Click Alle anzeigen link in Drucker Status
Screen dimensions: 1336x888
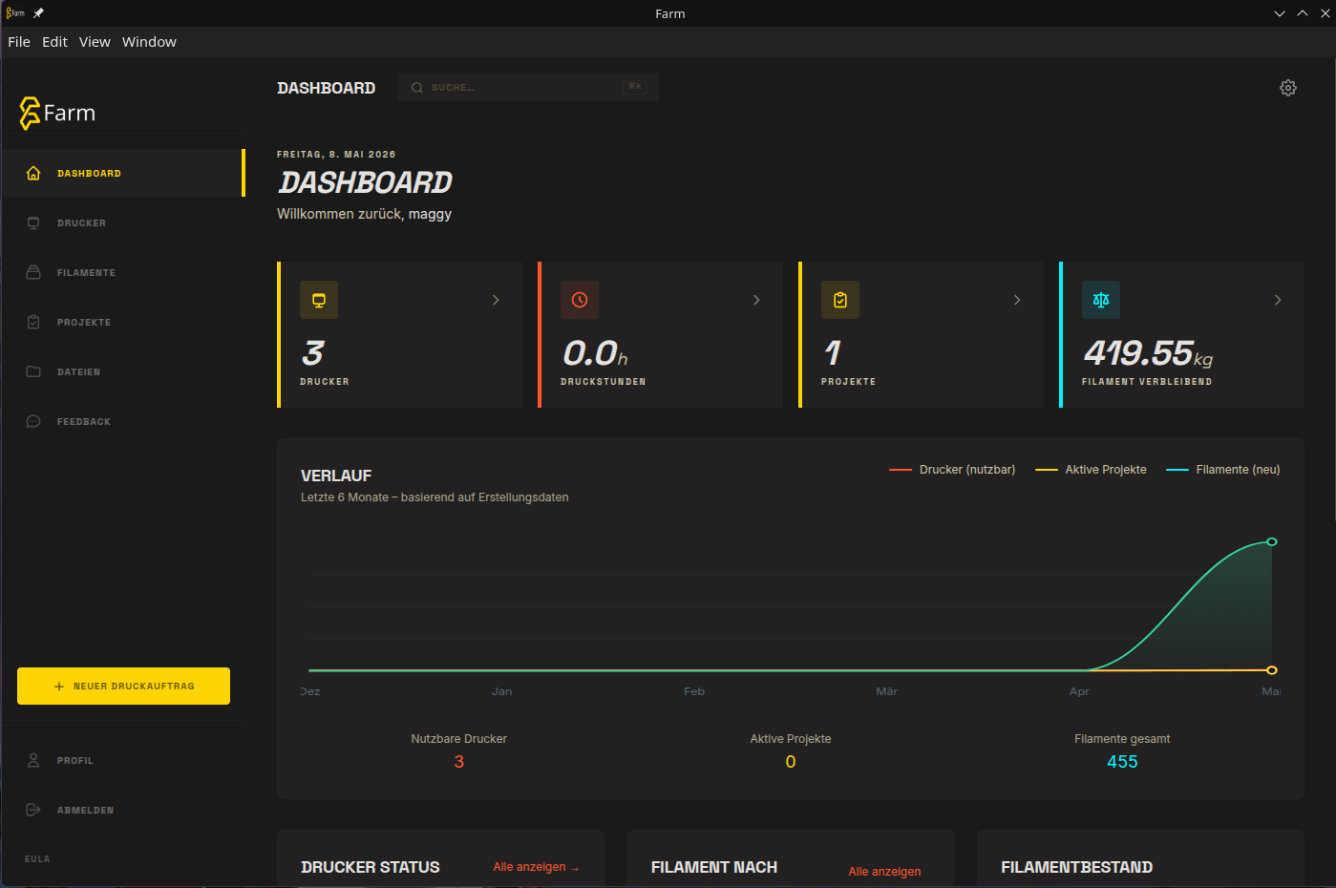point(536,867)
